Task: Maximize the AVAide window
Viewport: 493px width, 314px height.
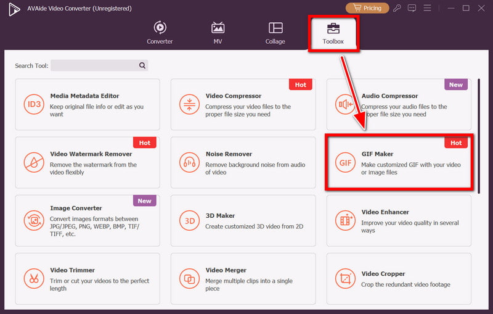Action: [466, 8]
